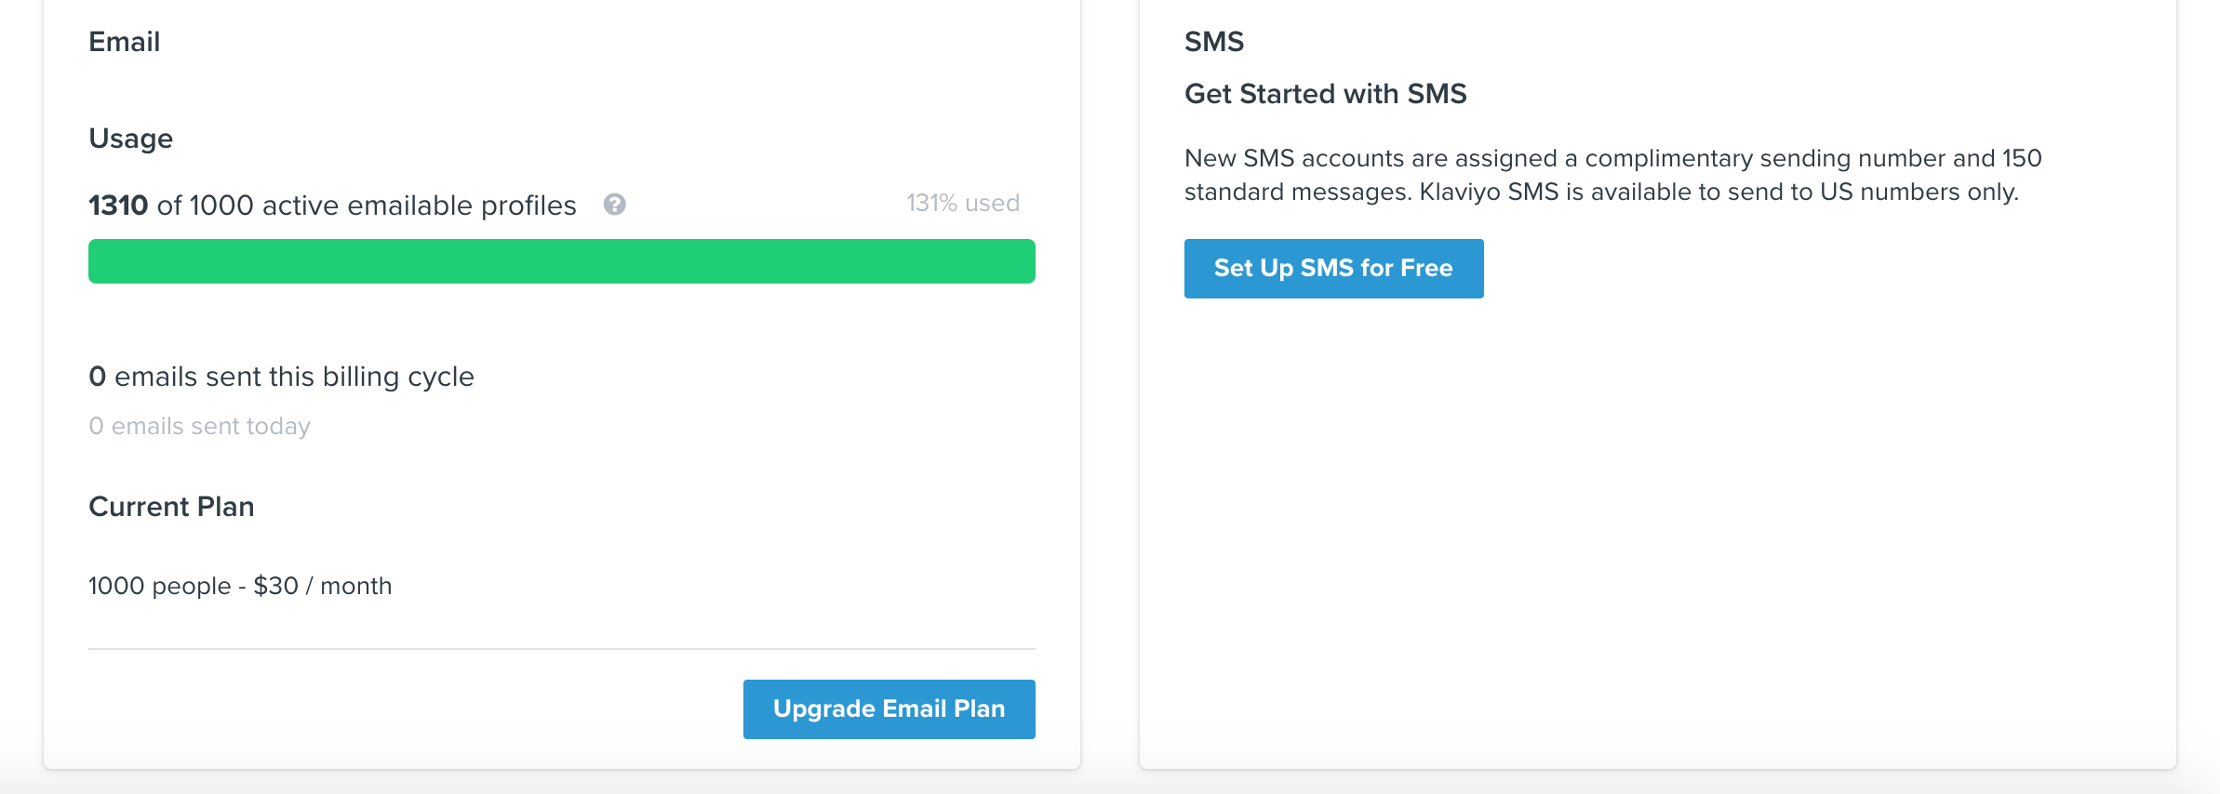Viewport: 2220px width, 794px height.
Task: Click the $30 price in the current plan
Action: coord(275,586)
